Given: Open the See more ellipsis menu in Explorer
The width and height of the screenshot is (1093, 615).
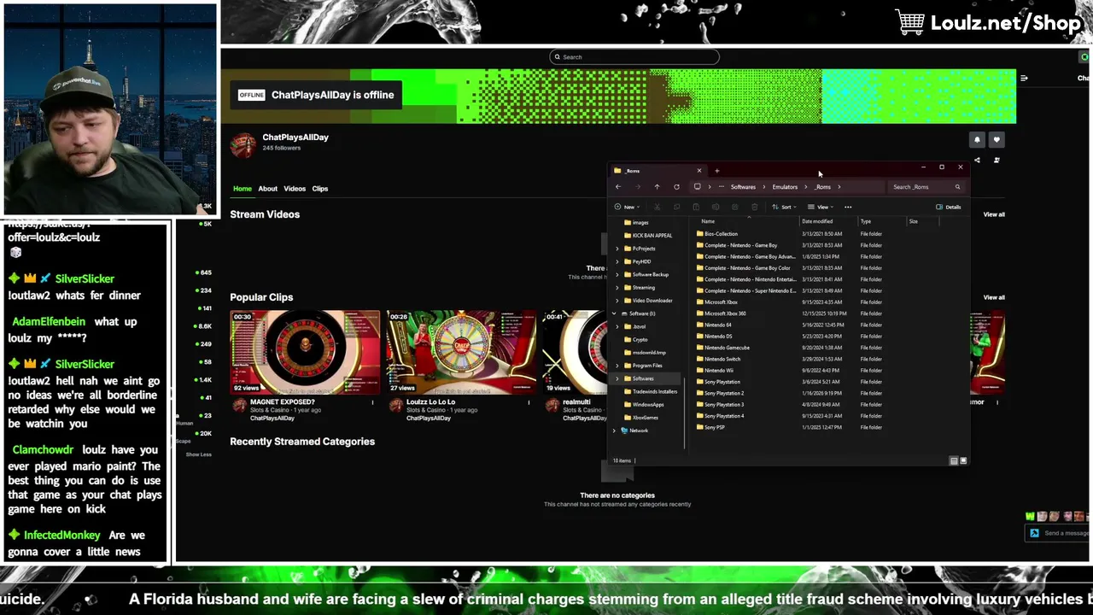Looking at the screenshot, I should pos(848,207).
